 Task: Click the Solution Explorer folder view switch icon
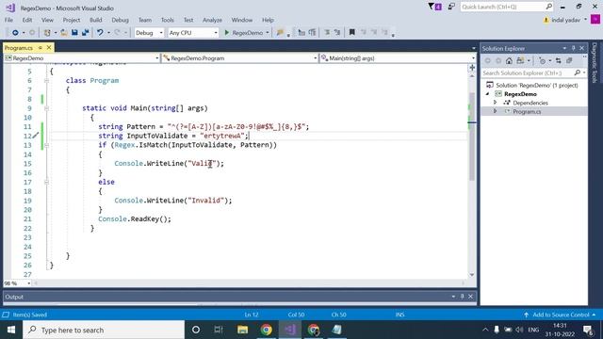tap(520, 60)
